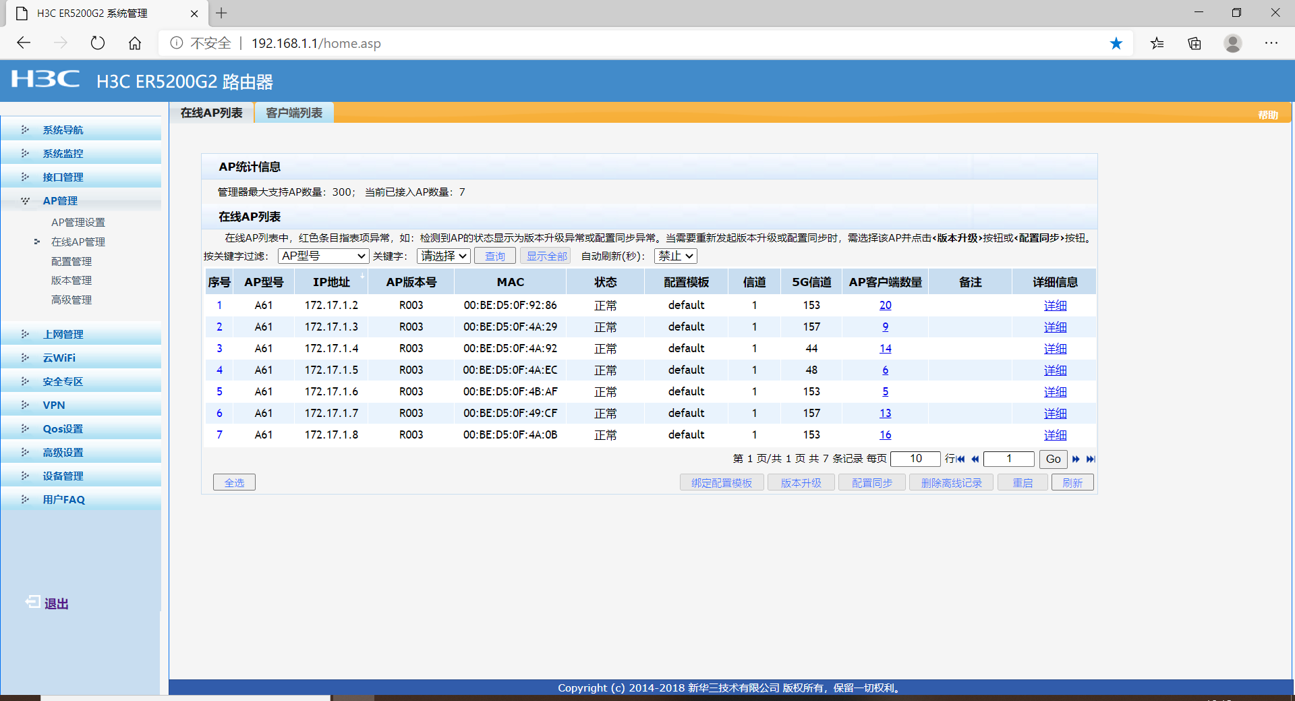Viewport: 1295px width, 701px height.
Task: Select 配置管理 in the sidebar
Action: [x=71, y=261]
